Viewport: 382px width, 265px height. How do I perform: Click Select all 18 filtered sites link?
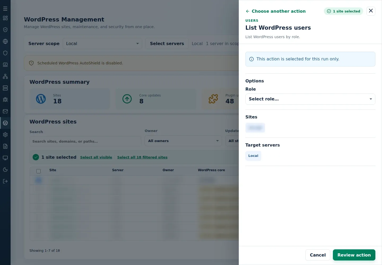pos(142,157)
